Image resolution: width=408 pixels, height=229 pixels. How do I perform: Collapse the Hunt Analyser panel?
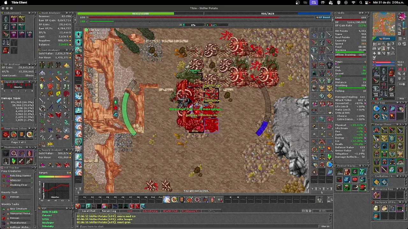(x=69, y=13)
